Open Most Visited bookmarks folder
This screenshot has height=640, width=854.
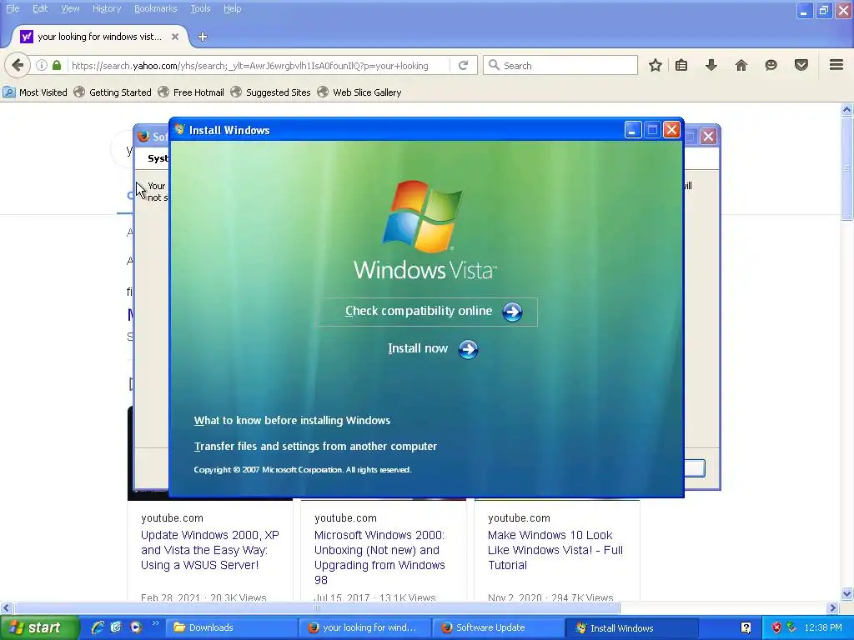coord(35,92)
